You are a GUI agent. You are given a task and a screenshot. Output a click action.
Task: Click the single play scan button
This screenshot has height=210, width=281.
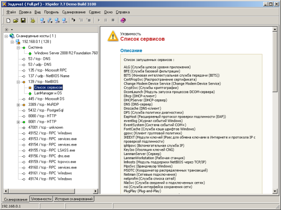99,20
